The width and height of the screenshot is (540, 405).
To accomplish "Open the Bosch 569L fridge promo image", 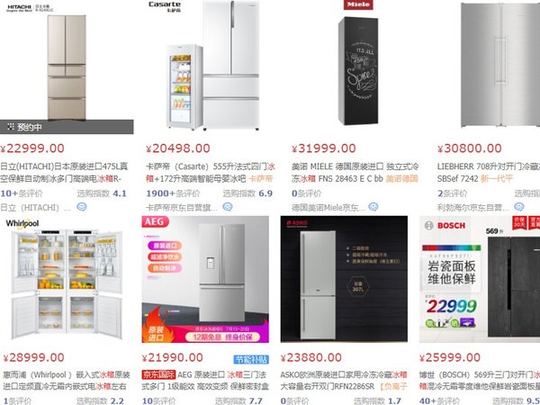I will tap(480, 279).
